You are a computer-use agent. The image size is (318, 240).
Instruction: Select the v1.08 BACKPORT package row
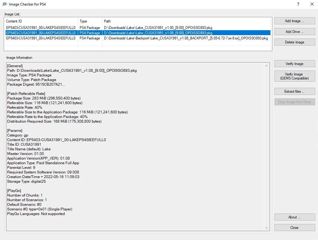[138, 38]
